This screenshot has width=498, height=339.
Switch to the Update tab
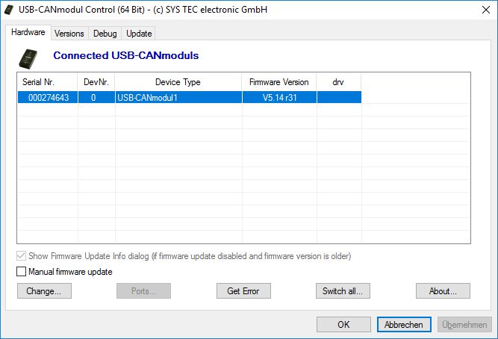tap(139, 34)
